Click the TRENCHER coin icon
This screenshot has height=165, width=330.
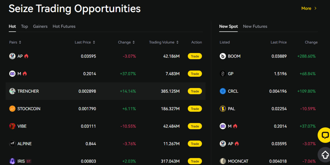coord(12,91)
